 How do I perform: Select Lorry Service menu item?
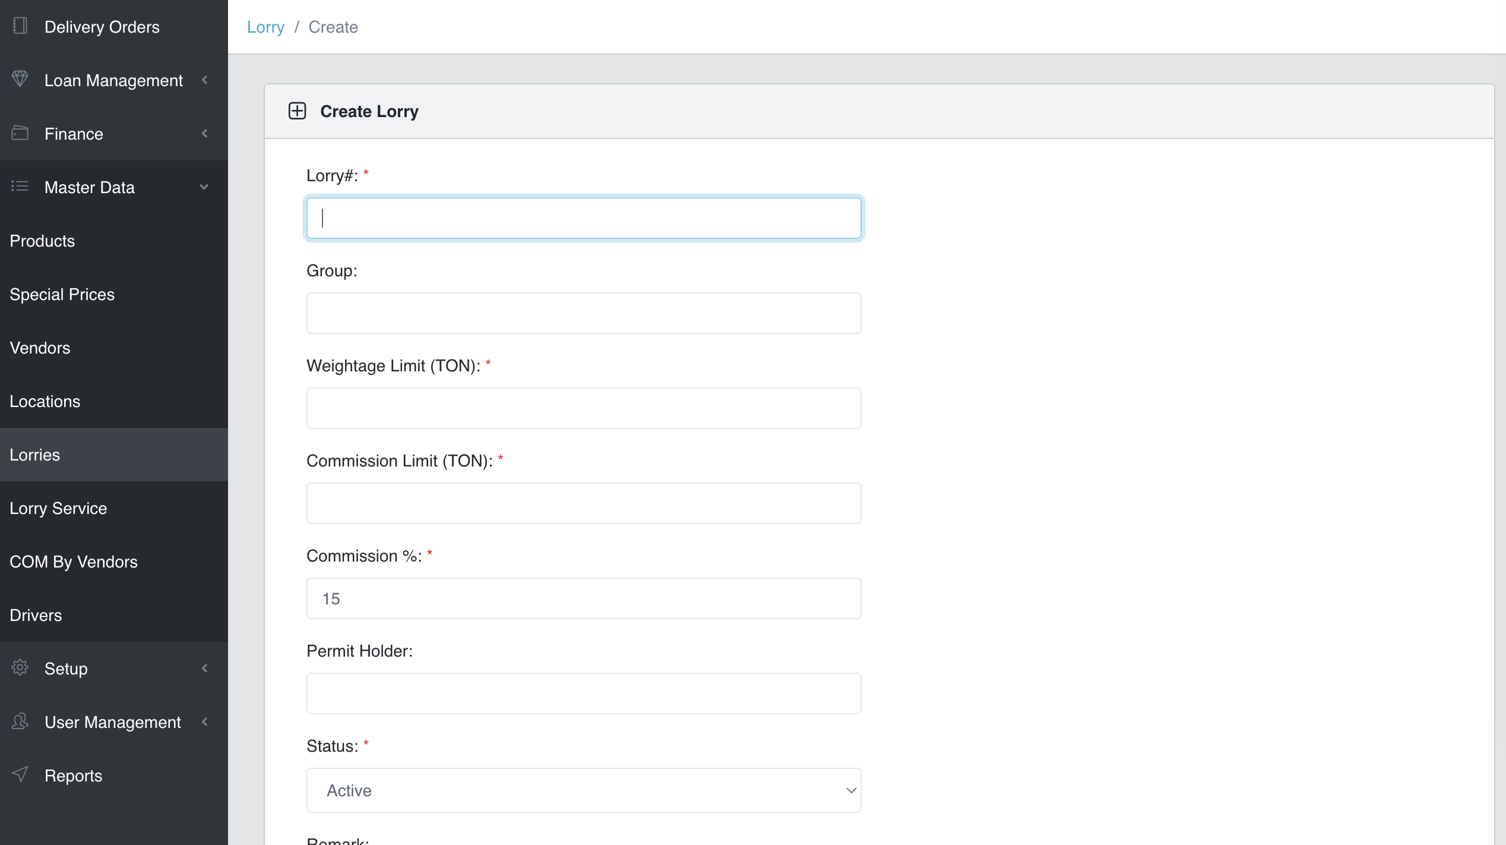(58, 508)
